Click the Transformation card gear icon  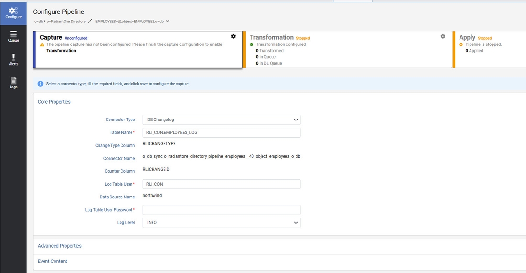tap(443, 36)
